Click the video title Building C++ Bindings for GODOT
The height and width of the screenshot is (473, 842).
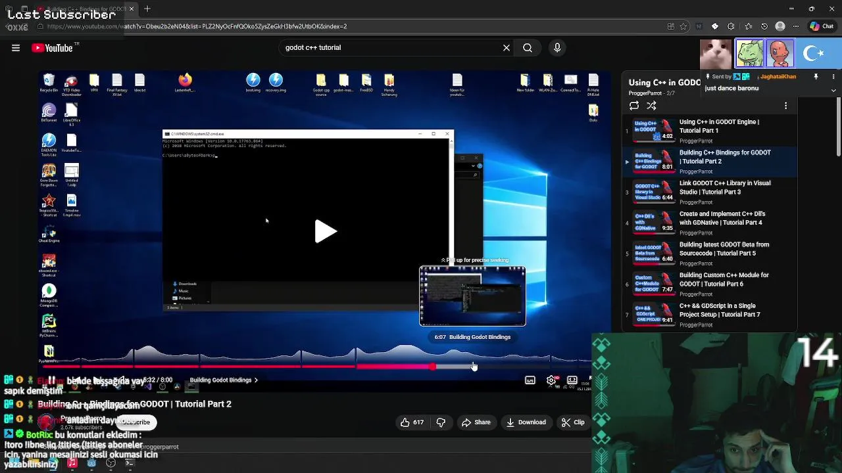[x=134, y=404]
